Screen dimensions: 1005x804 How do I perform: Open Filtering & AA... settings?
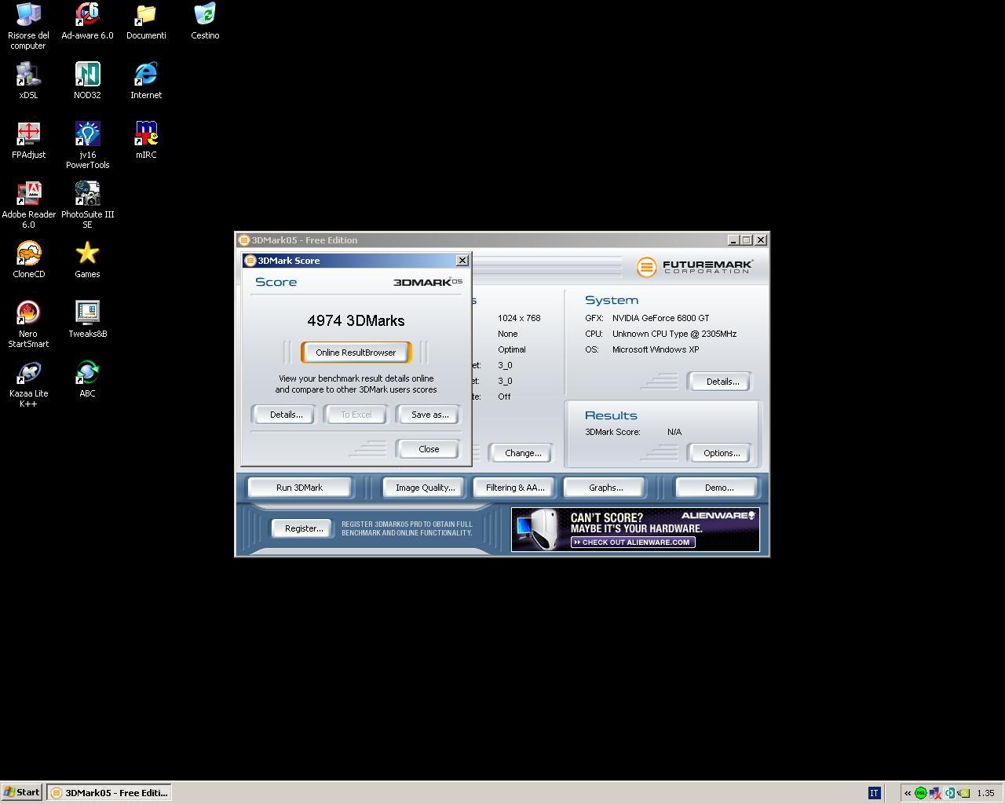point(515,488)
